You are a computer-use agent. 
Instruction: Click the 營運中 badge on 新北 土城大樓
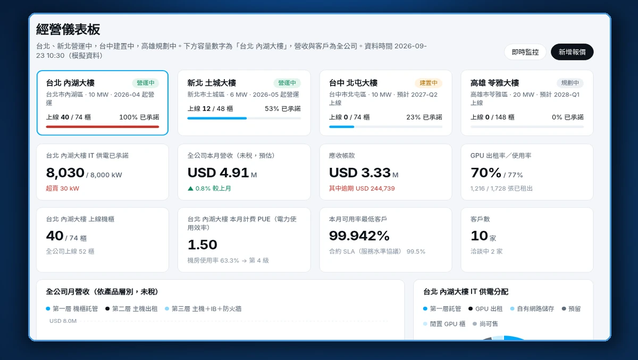(x=287, y=83)
